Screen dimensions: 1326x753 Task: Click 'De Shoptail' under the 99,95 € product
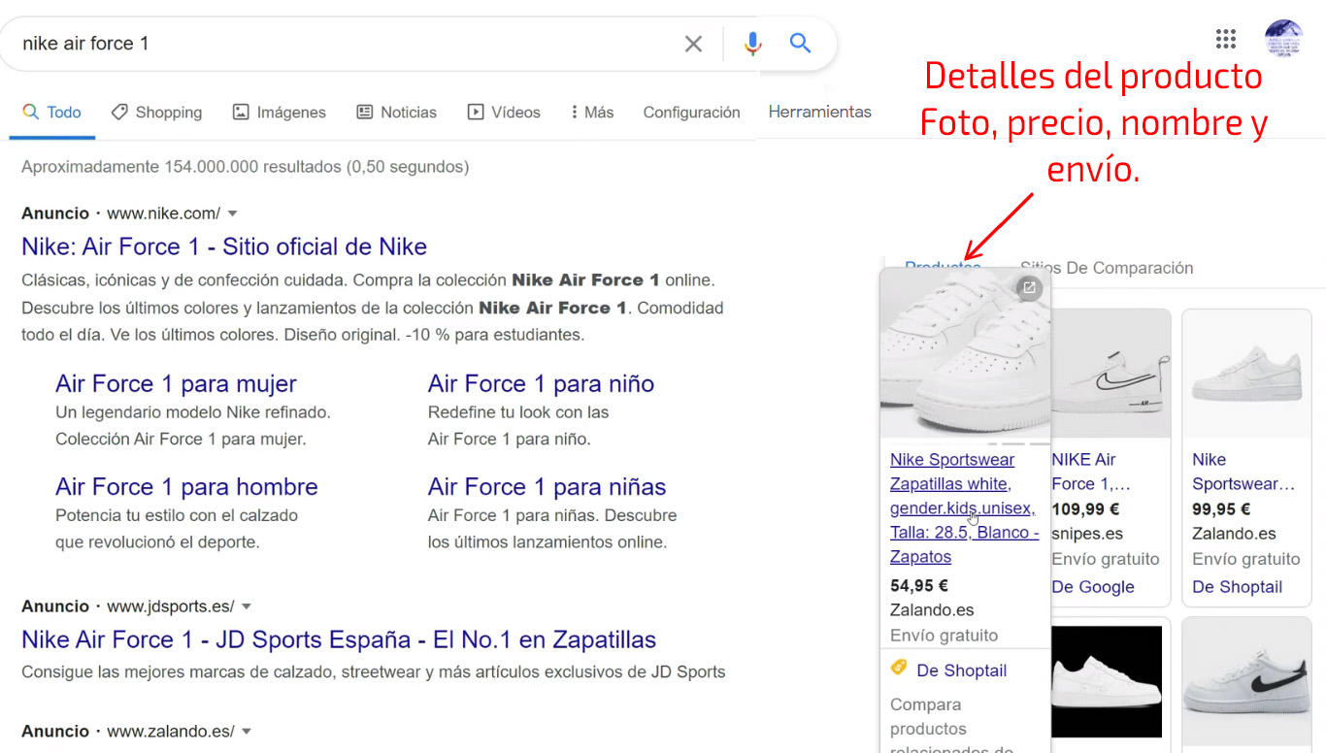click(1237, 587)
